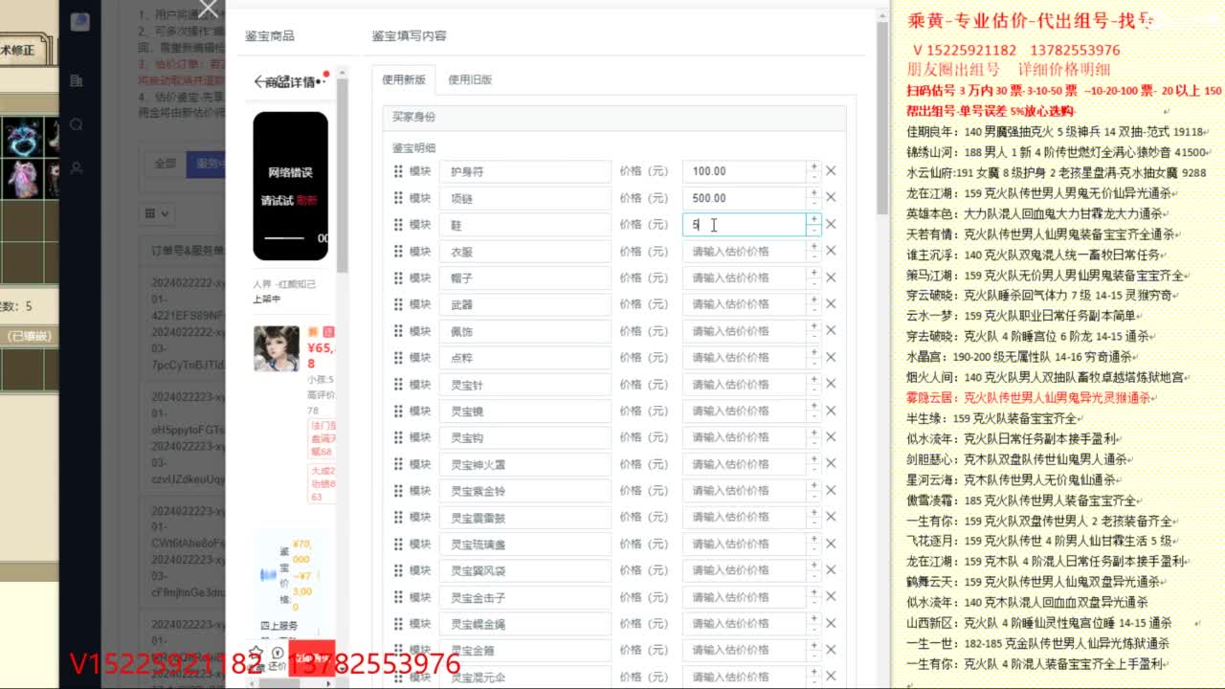Viewport: 1225px width, 689px height.
Task: Select the 全部 filter in background page
Action: click(166, 164)
